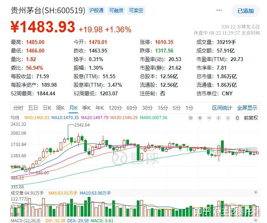Screen dimensions: 267x223
Task: Close the volume indicator panel
Action: (x=256, y=192)
